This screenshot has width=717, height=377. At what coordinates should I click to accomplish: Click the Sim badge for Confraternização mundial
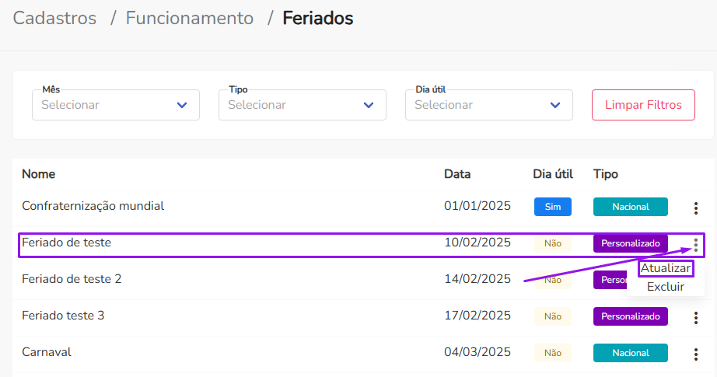point(553,207)
